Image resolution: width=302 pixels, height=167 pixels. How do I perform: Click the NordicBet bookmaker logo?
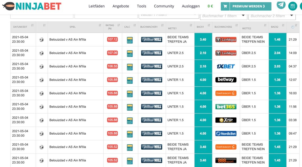pos(226,134)
